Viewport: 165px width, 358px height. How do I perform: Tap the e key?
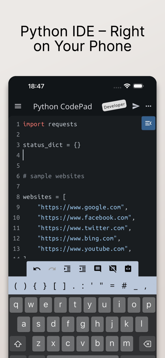[46, 305]
